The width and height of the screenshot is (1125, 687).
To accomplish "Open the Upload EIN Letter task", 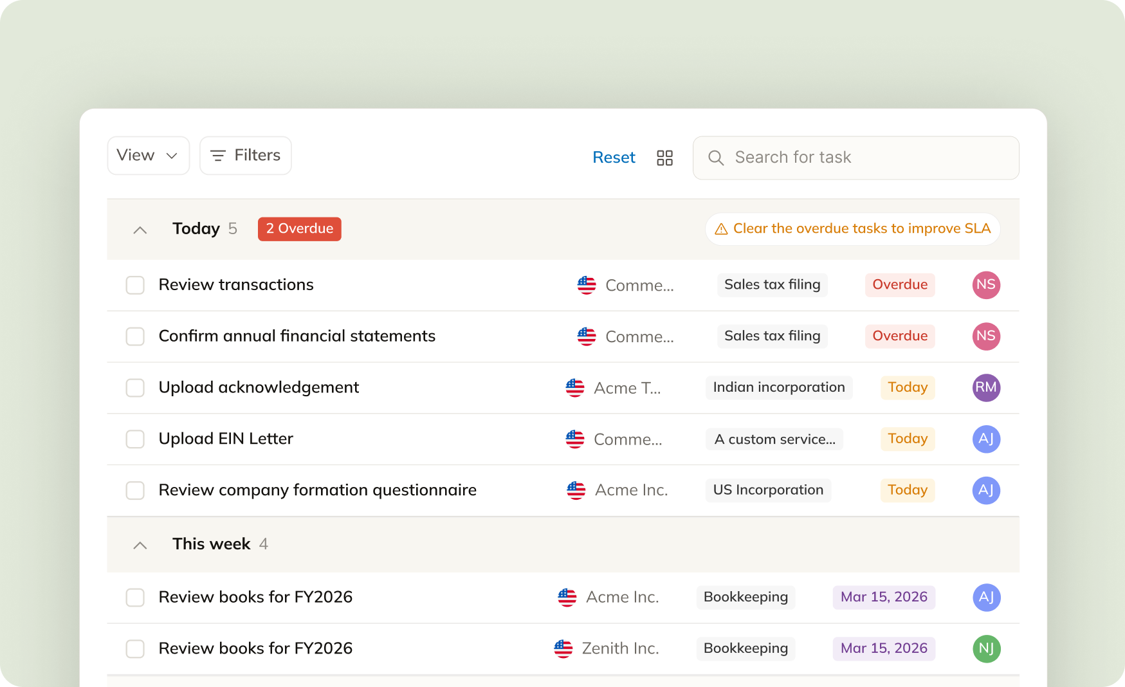I will tap(226, 439).
